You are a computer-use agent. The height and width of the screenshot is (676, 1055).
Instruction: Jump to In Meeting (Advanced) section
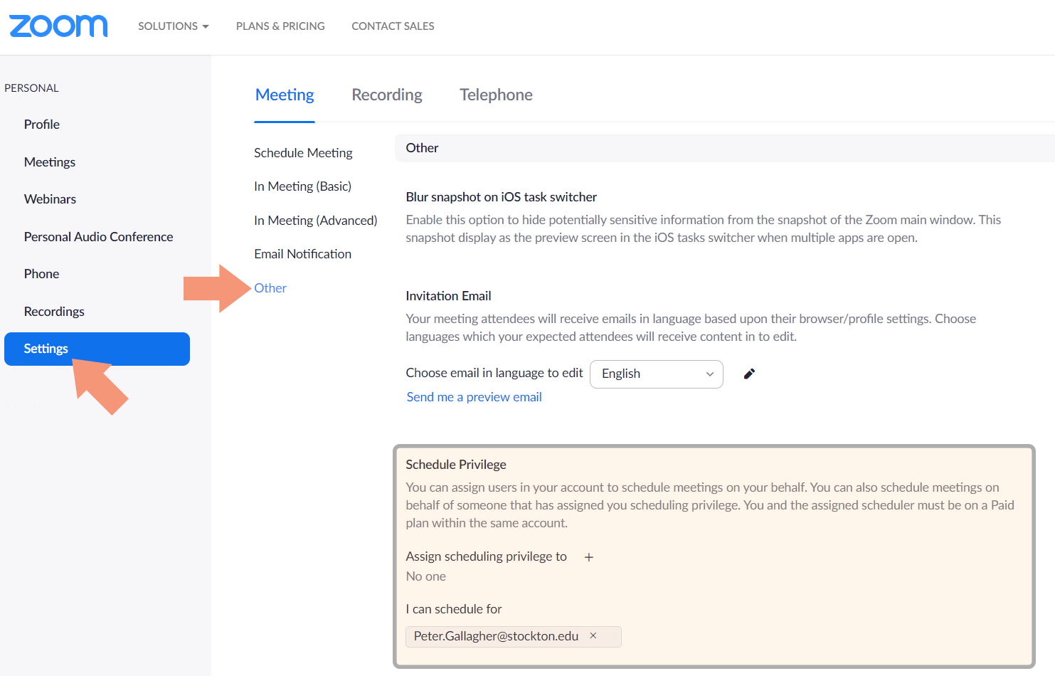[316, 221]
